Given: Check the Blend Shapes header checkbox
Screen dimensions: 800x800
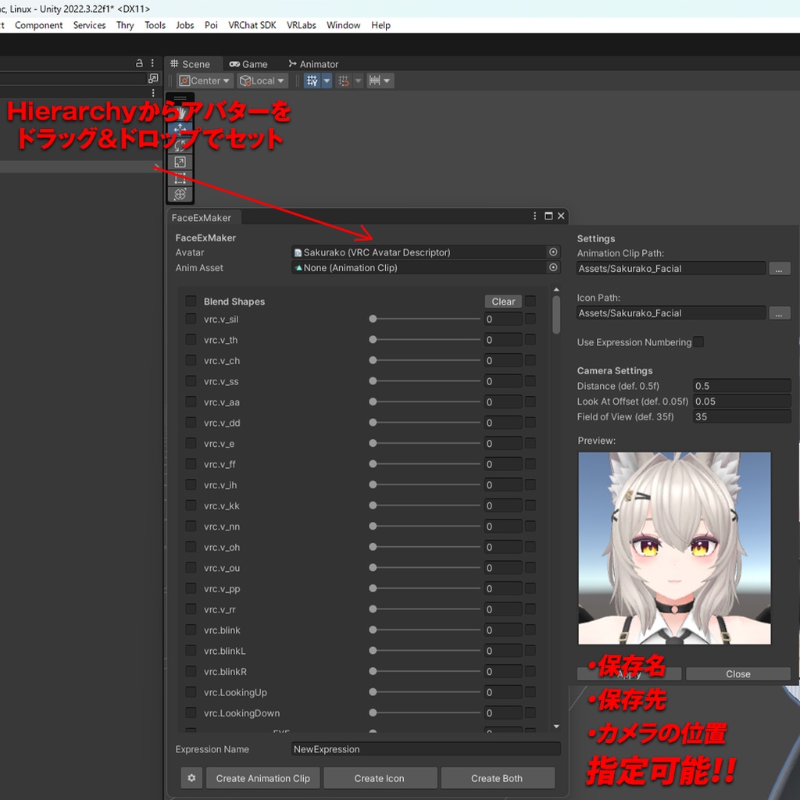Looking at the screenshot, I should [190, 301].
